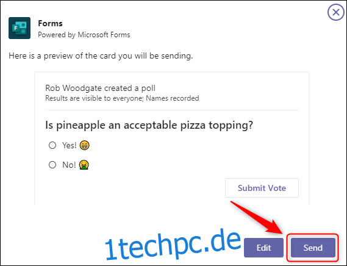Click the divider line under poll header
This screenshot has height=266, width=347.
pyautogui.click(x=172, y=110)
